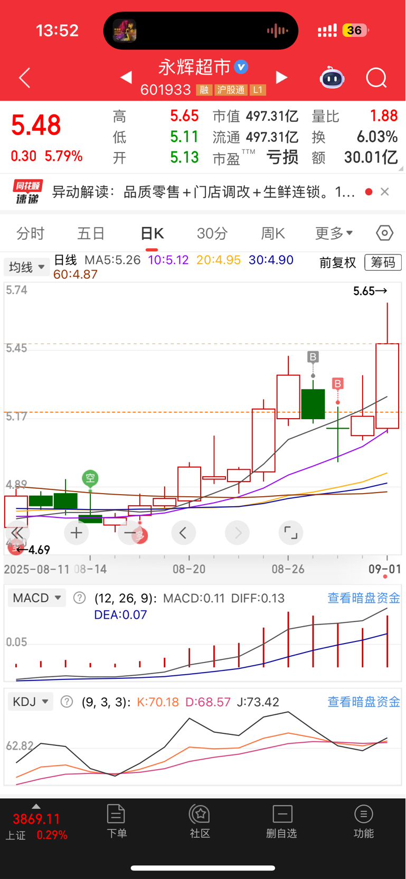The image size is (406, 879).
Task: Open 下单 order placement
Action: click(116, 821)
